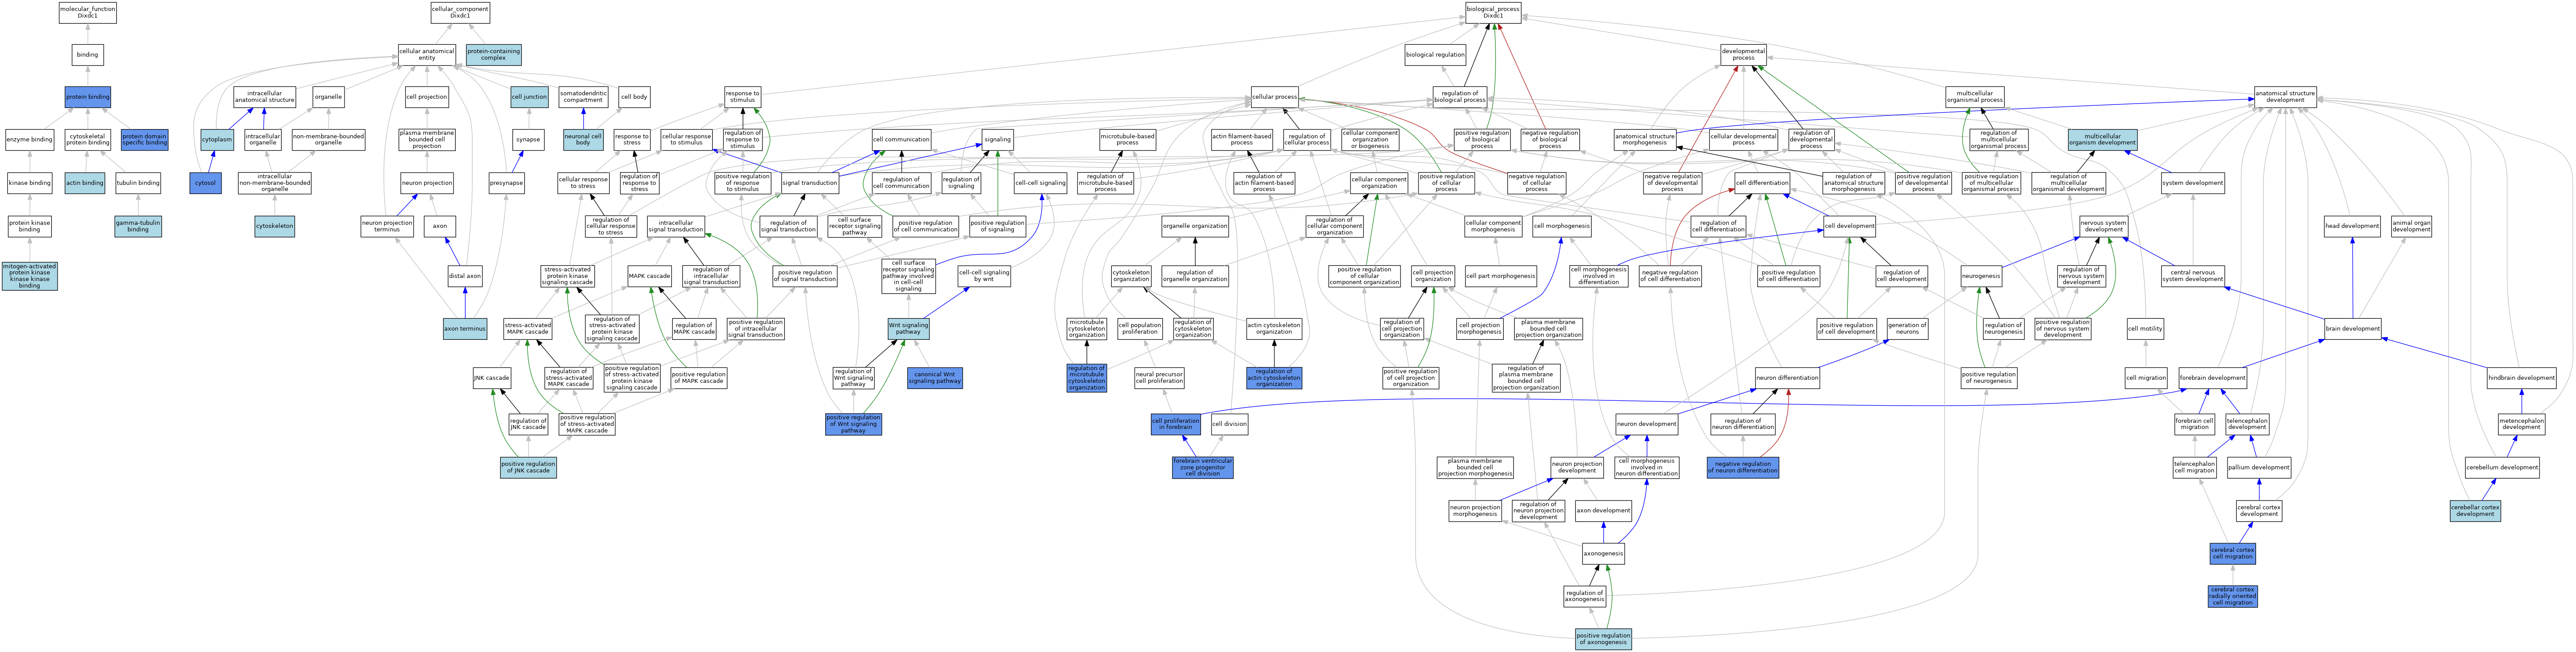
Task: Select the light-blue 'cytoplasm' node
Action: click(x=217, y=140)
